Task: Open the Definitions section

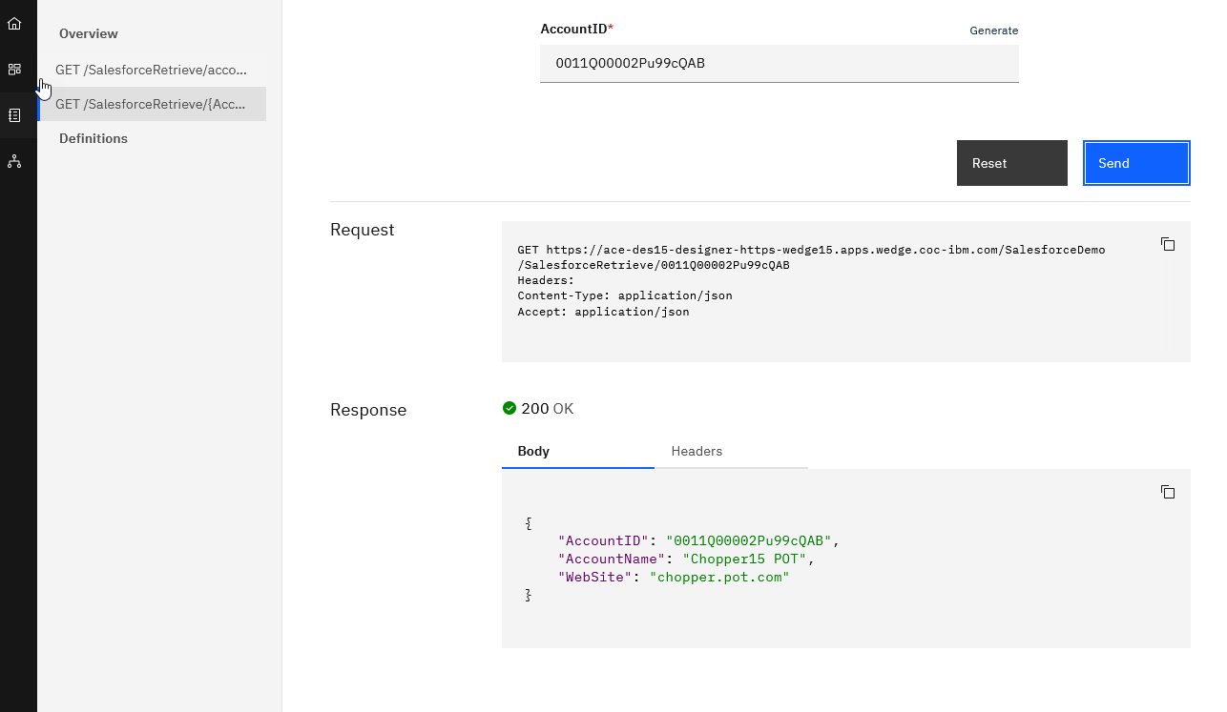Action: coord(94,138)
